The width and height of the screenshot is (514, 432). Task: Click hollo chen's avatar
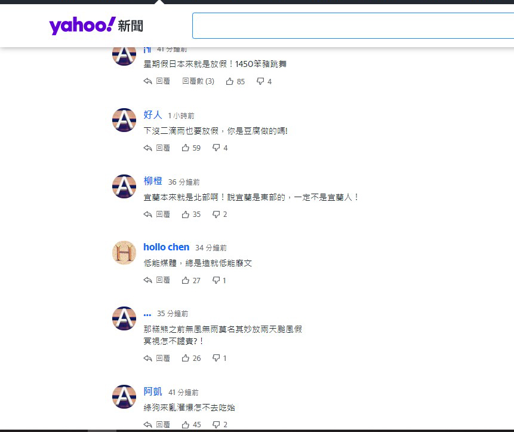coord(124,253)
